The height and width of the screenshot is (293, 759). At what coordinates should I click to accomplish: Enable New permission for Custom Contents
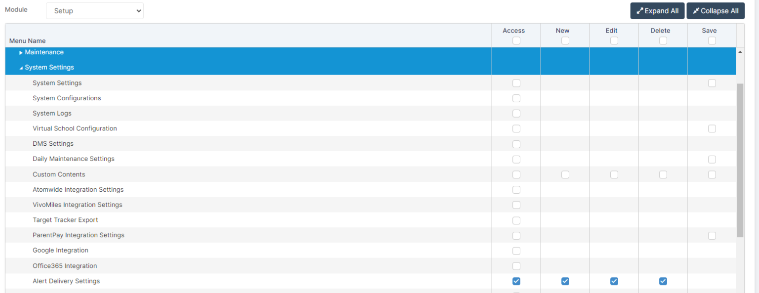565,174
